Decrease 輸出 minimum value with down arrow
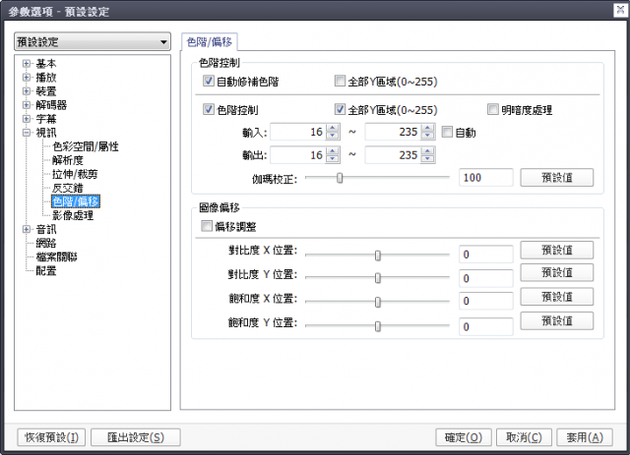Image resolution: width=630 pixels, height=455 pixels. 333,159
